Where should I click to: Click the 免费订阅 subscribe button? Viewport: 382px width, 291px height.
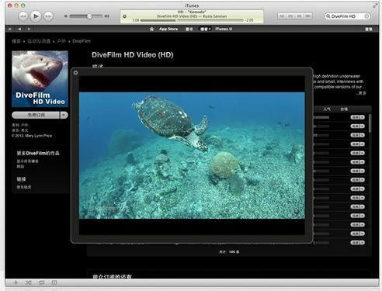click(36, 115)
